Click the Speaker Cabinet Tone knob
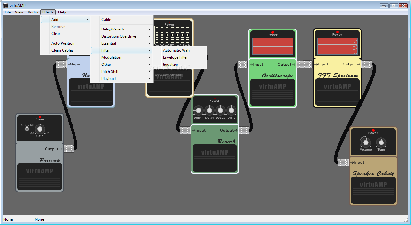This screenshot has height=225, width=411. point(381,142)
